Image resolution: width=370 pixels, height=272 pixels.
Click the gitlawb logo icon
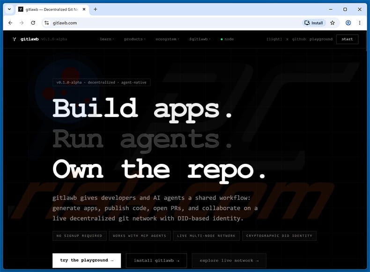(x=15, y=39)
